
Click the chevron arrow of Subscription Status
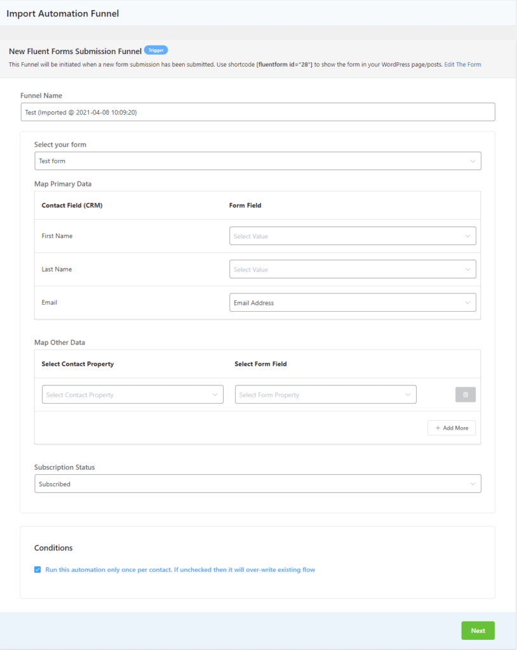click(x=473, y=484)
